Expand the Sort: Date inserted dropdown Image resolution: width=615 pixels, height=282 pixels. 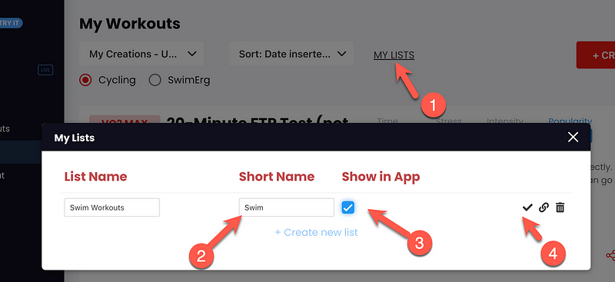coord(291,54)
